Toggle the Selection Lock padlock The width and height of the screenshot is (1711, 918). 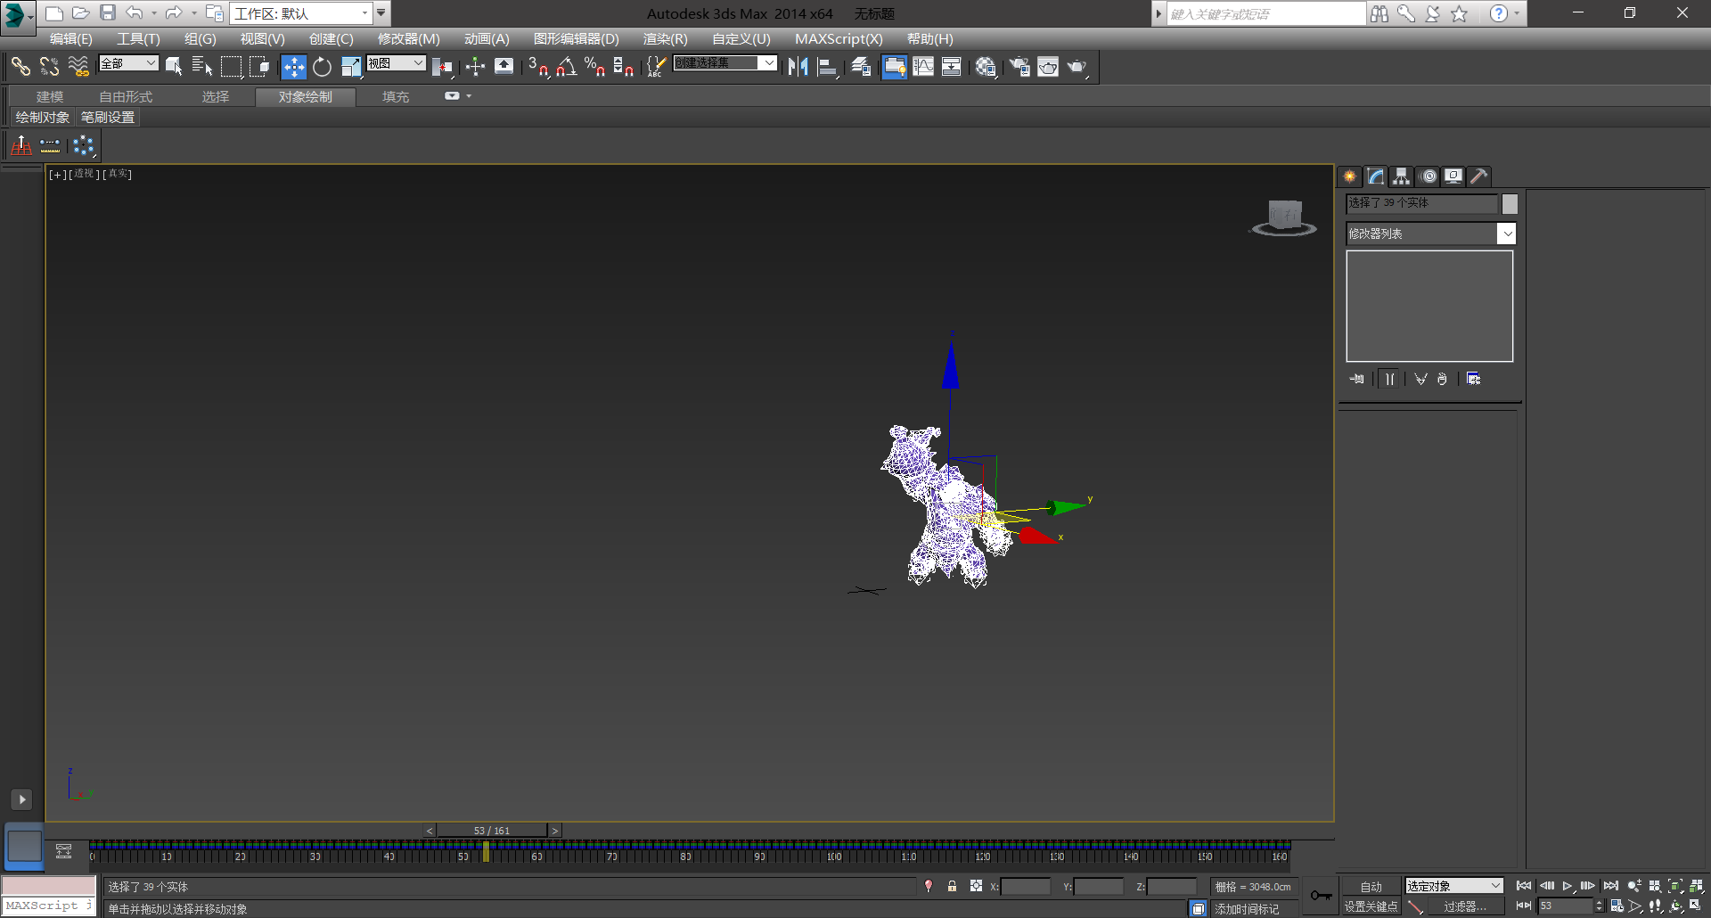coord(952,886)
